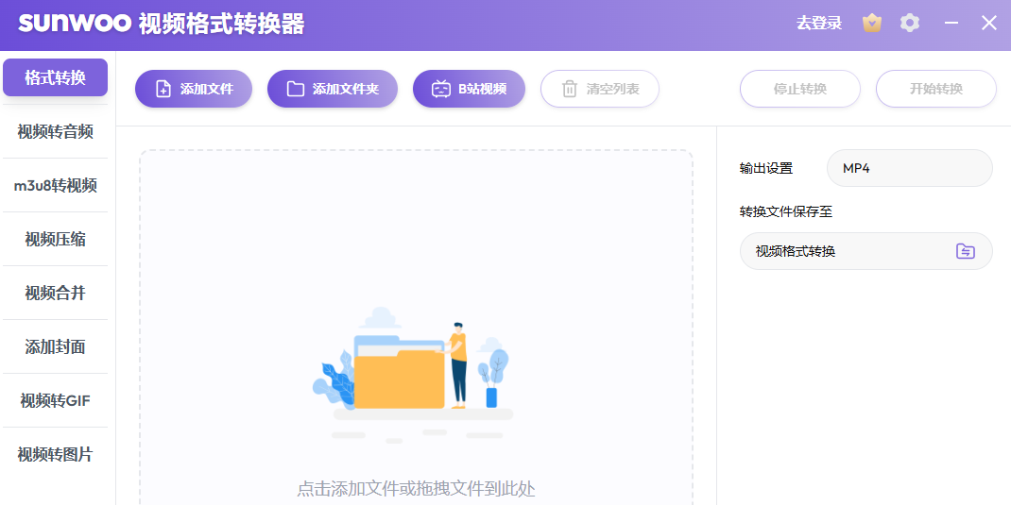Click the VIP crown badge icon
Viewport: 1011px width, 505px height.
click(872, 24)
